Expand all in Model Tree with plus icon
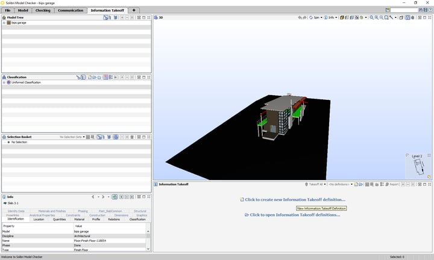 tap(122, 17)
